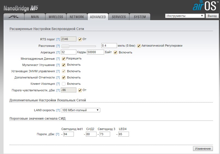Open help for Дополнительной Отчетности

pos(58,78)
